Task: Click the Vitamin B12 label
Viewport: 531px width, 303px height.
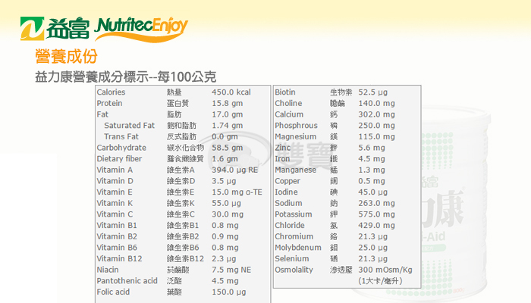Action: pyautogui.click(x=119, y=259)
